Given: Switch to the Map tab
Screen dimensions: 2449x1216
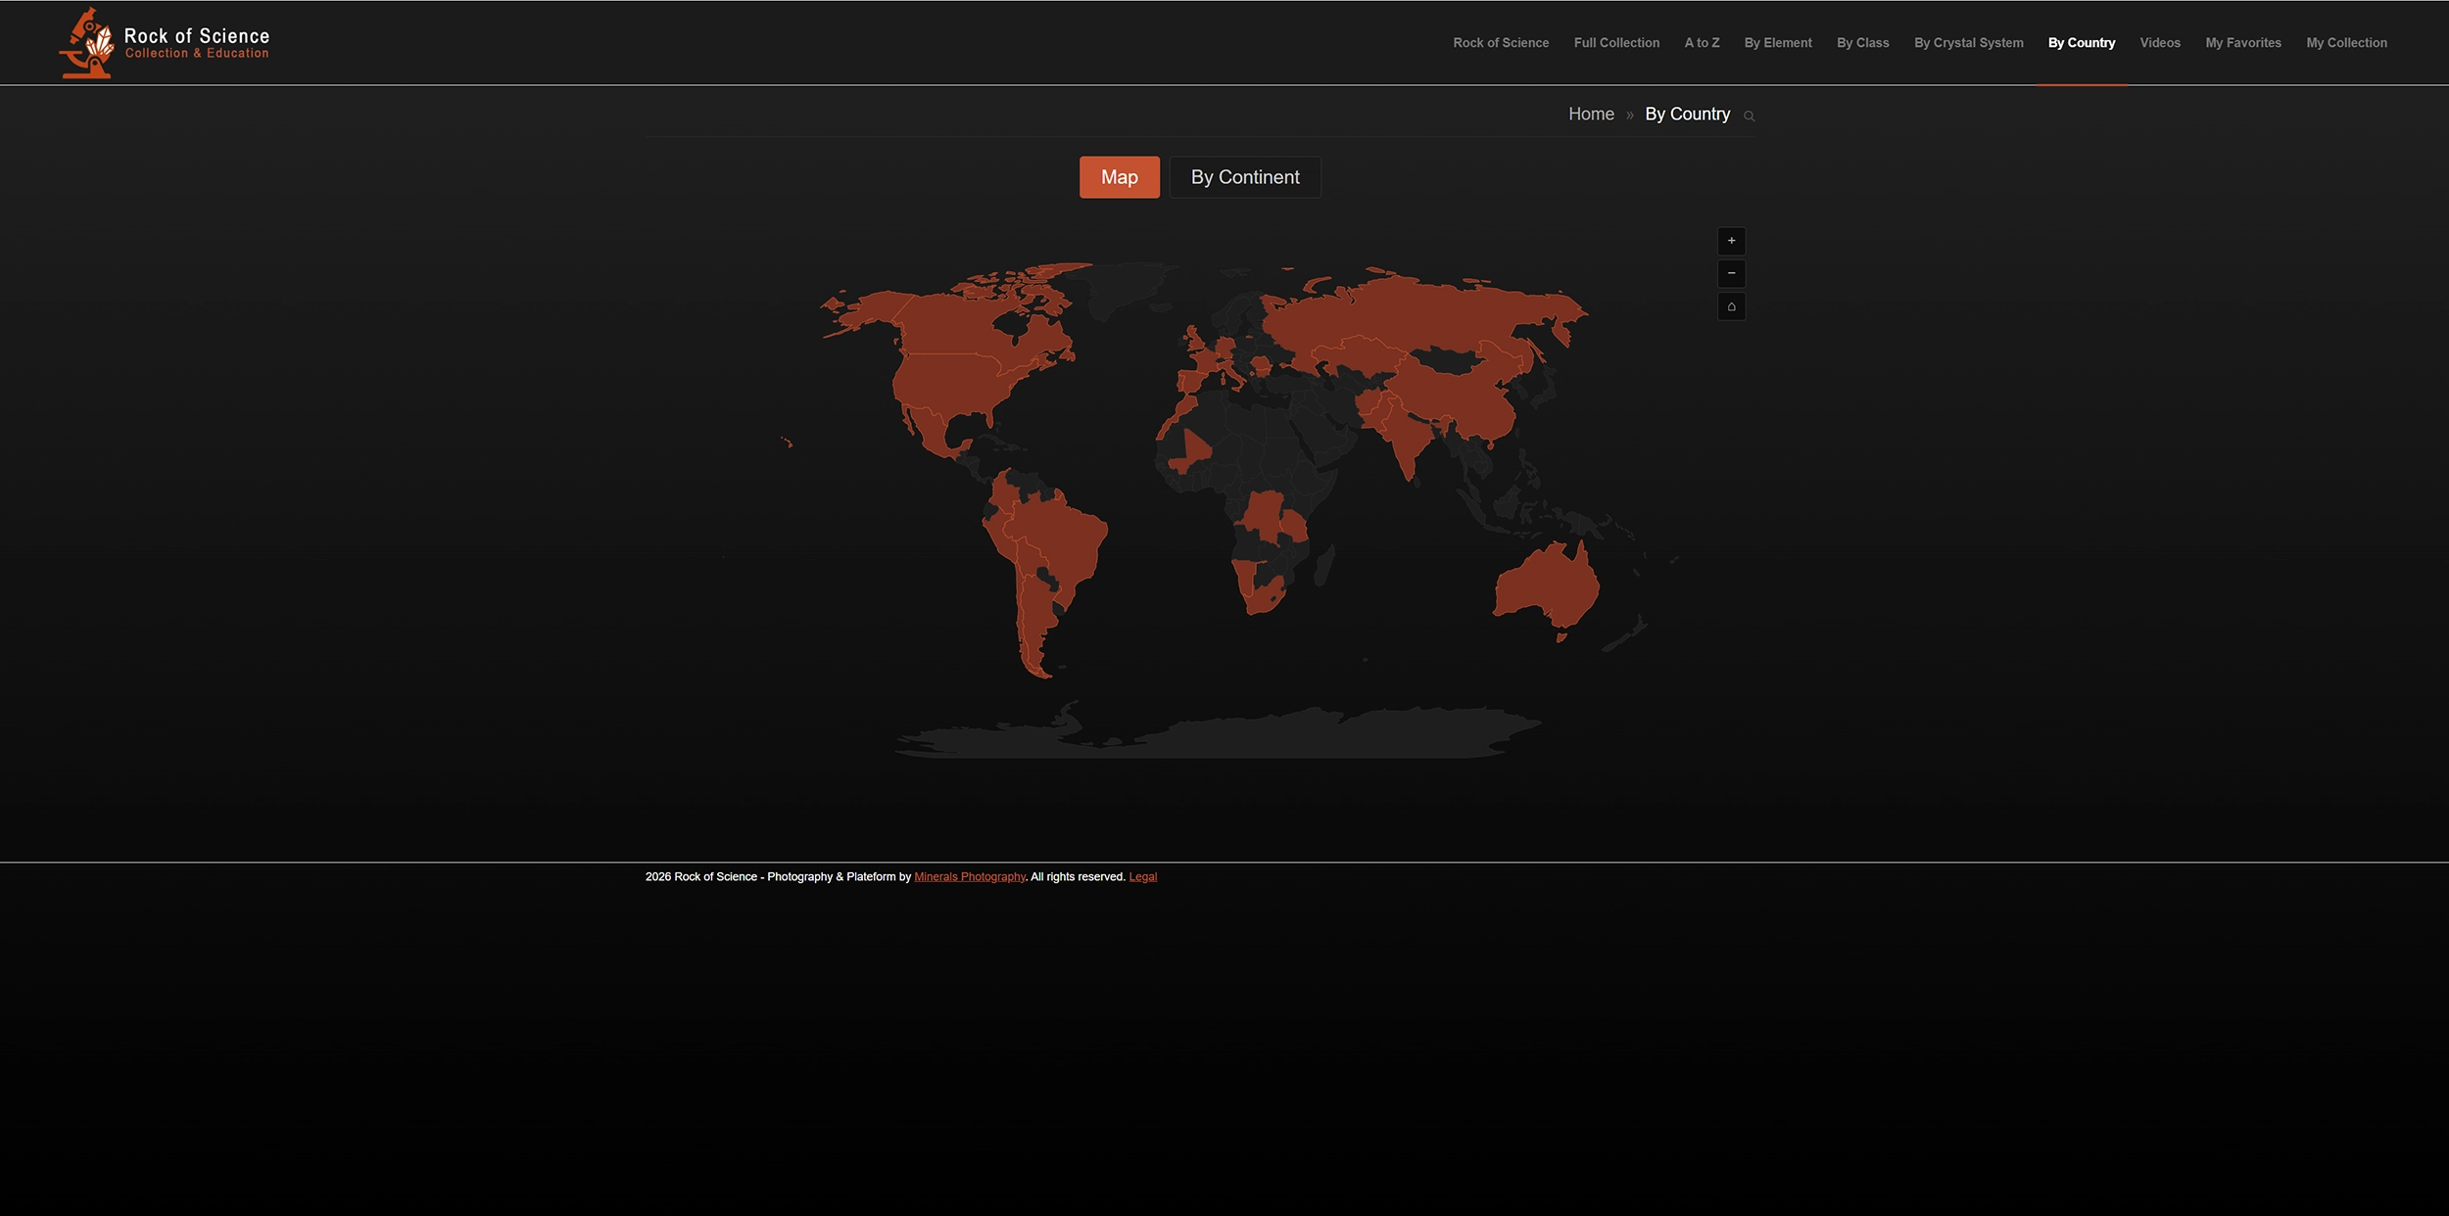Looking at the screenshot, I should coord(1119,177).
